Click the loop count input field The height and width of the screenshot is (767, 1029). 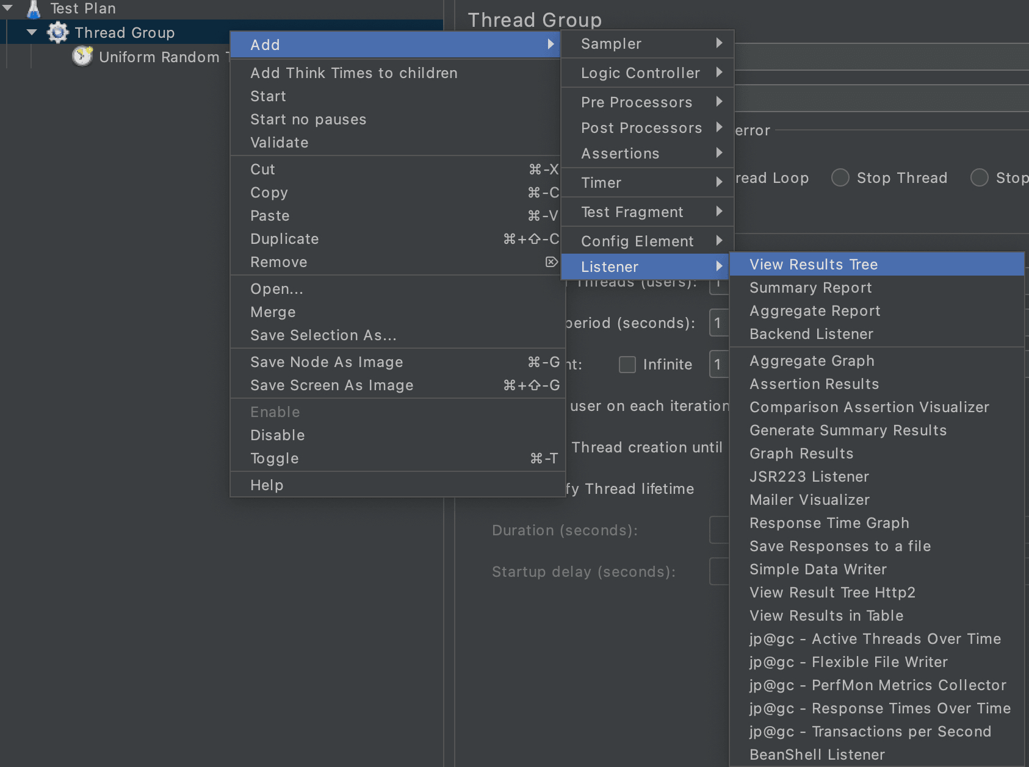click(x=720, y=364)
